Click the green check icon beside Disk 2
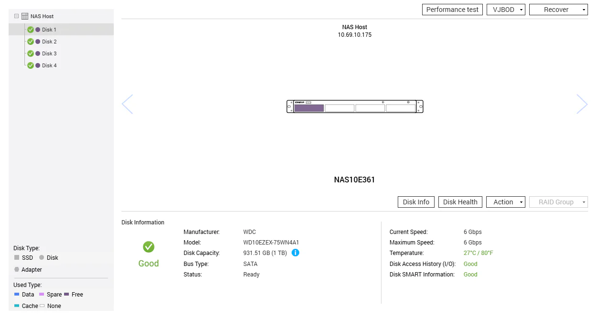The height and width of the screenshot is (318, 599). coord(31,42)
